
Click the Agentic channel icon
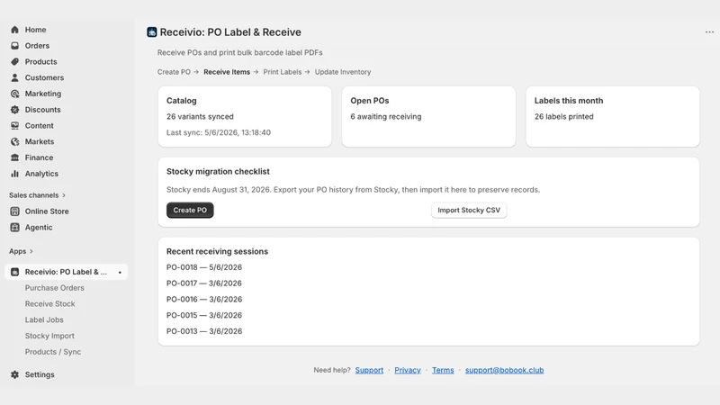[14, 228]
